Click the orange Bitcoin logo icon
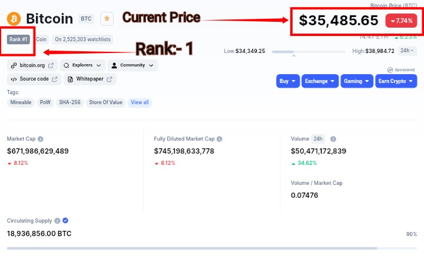This screenshot has width=424, height=262. coord(14,19)
